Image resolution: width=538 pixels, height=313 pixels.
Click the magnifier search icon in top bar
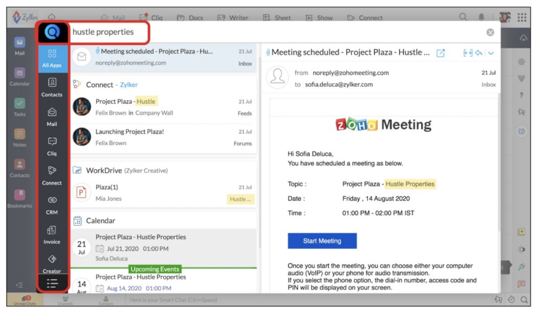[x=463, y=17]
